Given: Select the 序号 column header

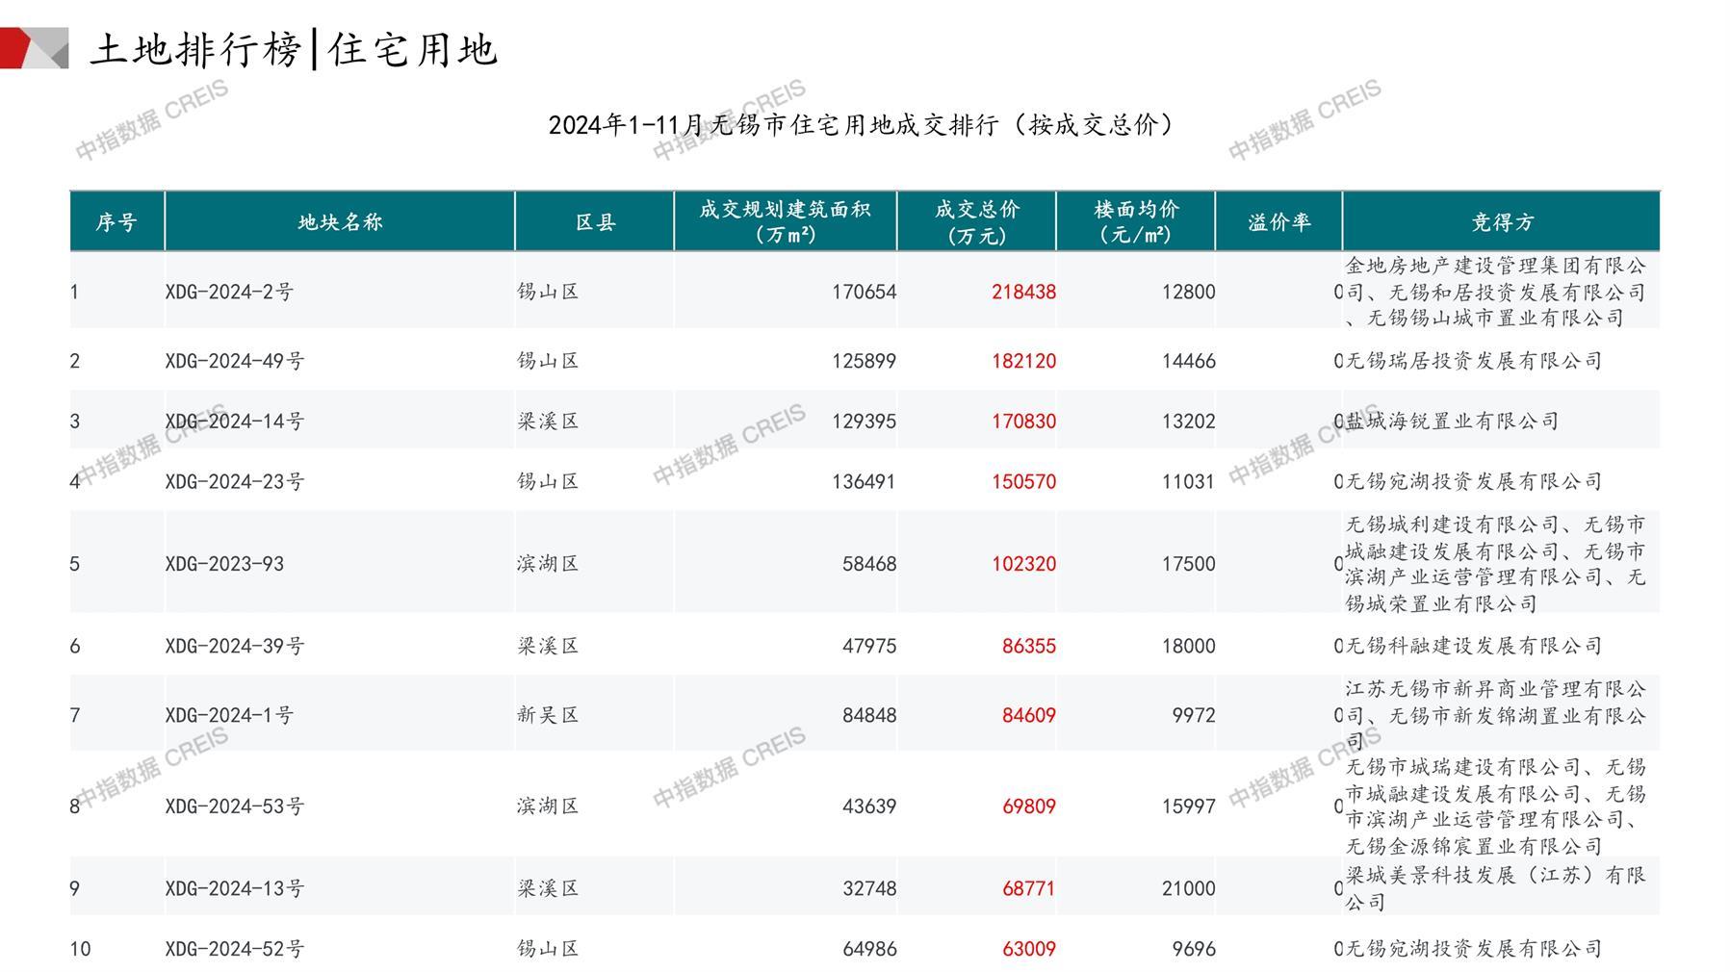Looking at the screenshot, I should pos(116,222).
